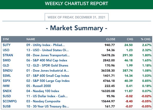Open the 05 - Russell 2000 chart
Screen dimensions: 153x110
[38, 86]
